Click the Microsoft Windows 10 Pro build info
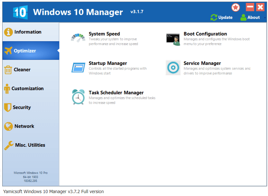268x196 pixels. click(31, 176)
